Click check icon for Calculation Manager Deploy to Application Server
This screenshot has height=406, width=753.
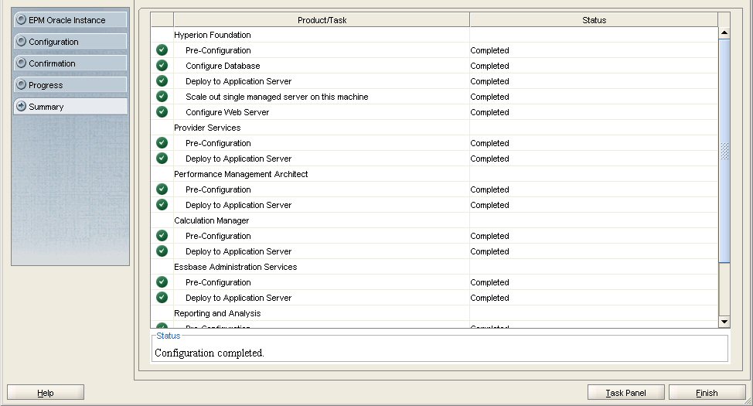coord(162,251)
